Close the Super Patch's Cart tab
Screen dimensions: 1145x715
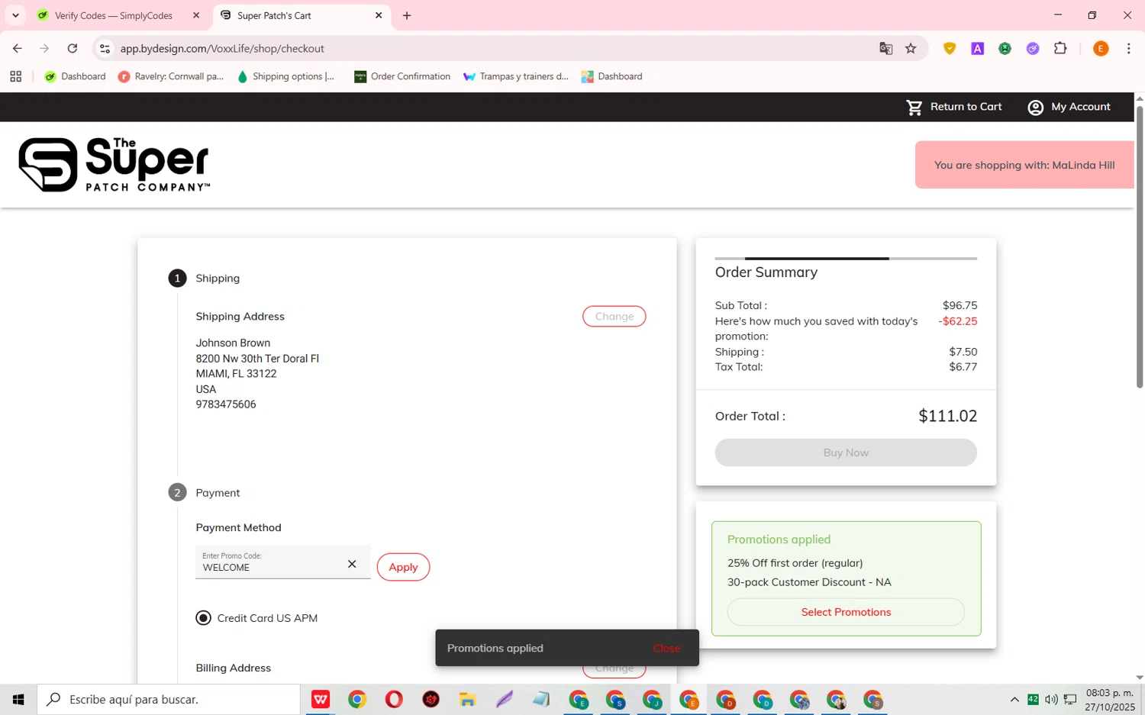379,15
